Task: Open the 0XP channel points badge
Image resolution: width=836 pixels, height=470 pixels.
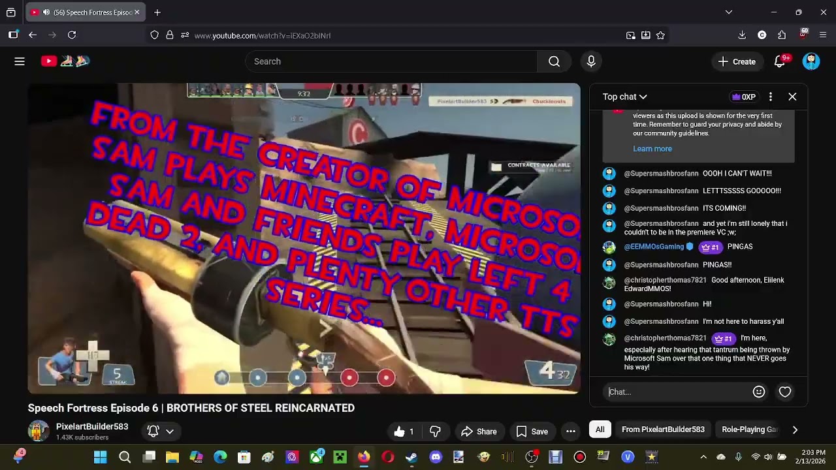Action: [744, 97]
